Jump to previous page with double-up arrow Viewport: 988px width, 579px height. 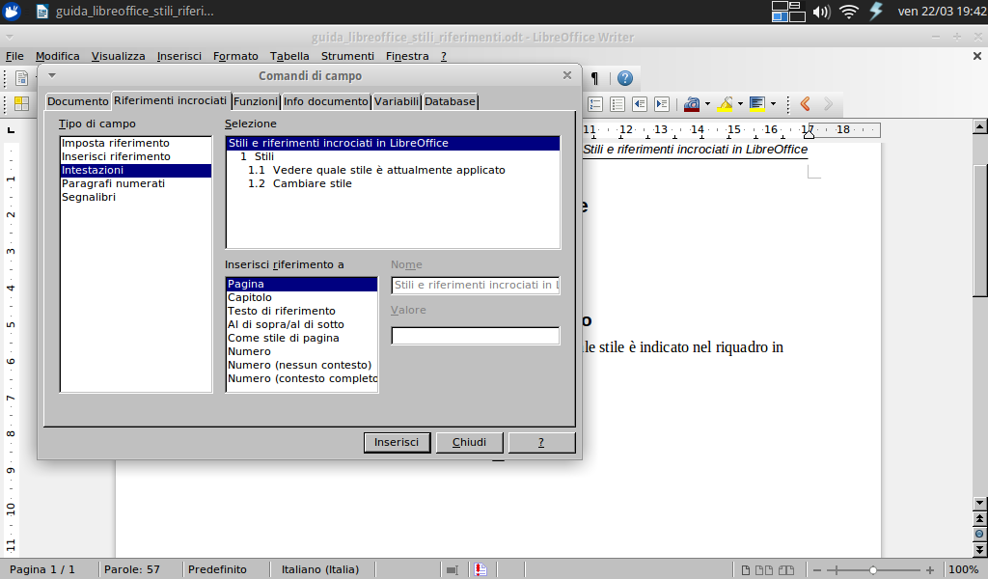979,519
